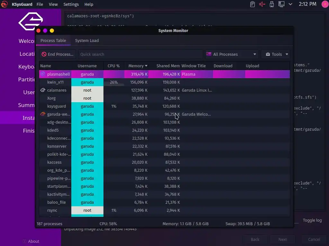
Task: Select the org_kde_p... process row
Action: point(164,170)
